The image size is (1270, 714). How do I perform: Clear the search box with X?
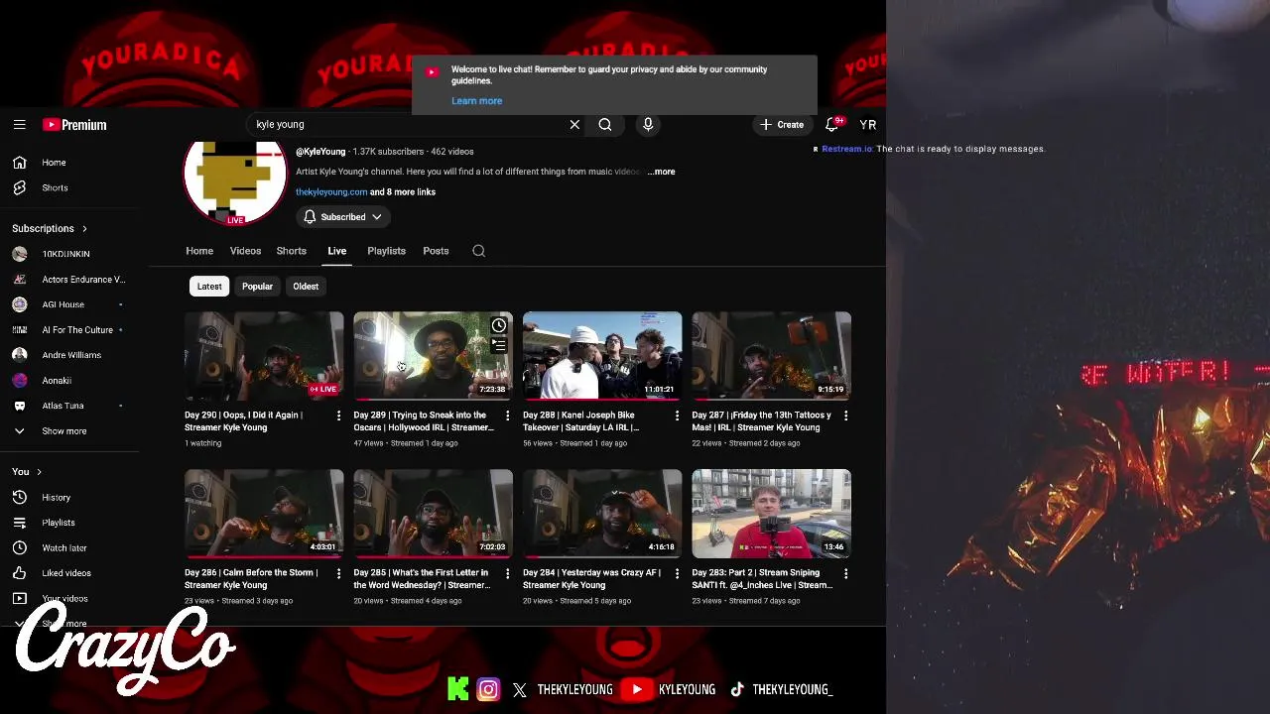pyautogui.click(x=574, y=125)
